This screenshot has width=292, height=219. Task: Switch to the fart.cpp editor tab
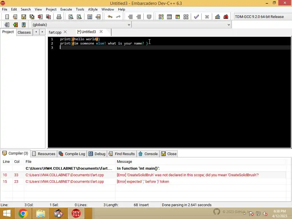tap(55, 32)
